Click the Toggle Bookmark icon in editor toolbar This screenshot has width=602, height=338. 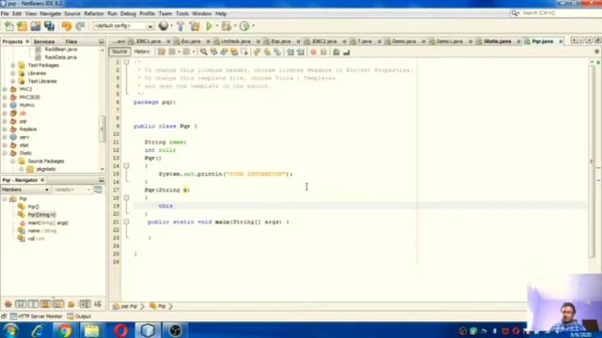click(x=277, y=52)
